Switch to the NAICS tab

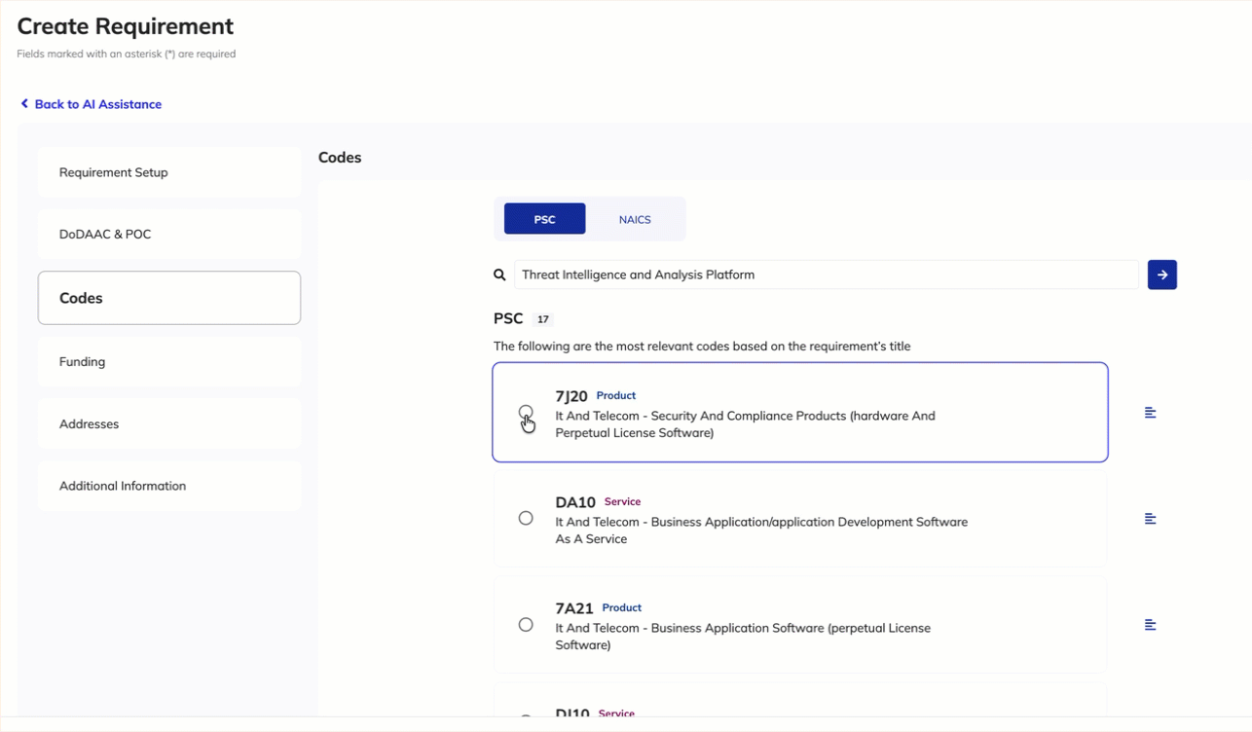(x=635, y=219)
